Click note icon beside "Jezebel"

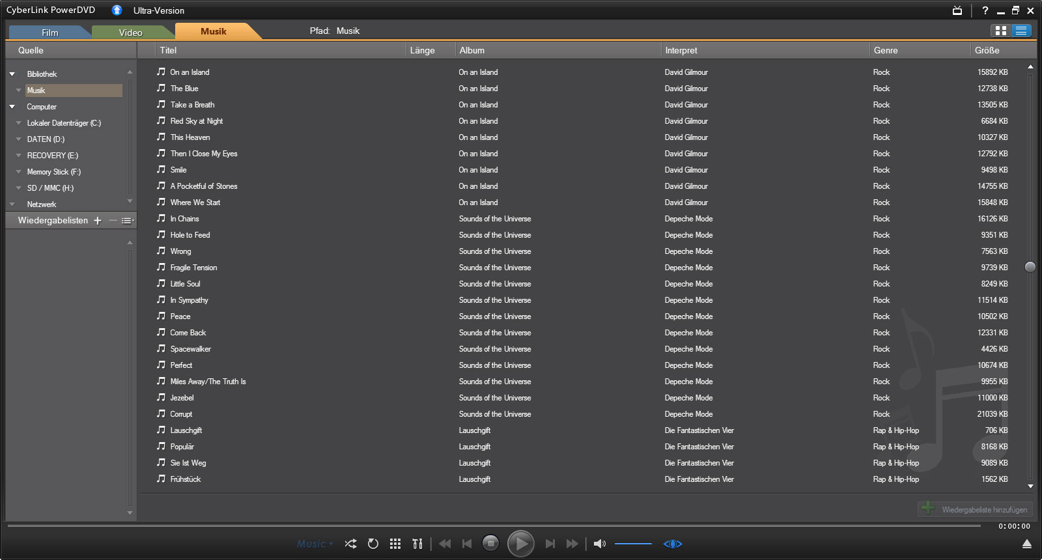pos(161,397)
